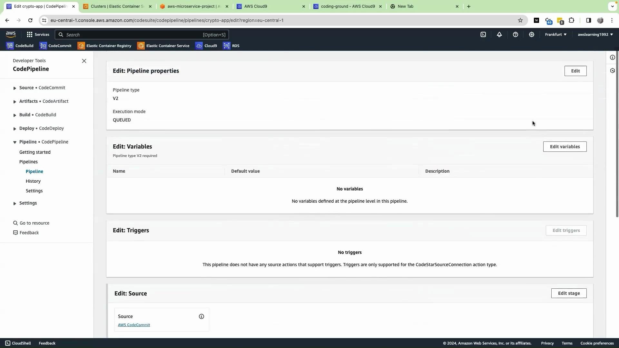Click Edit for Pipeline properties
619x348 pixels.
575,71
